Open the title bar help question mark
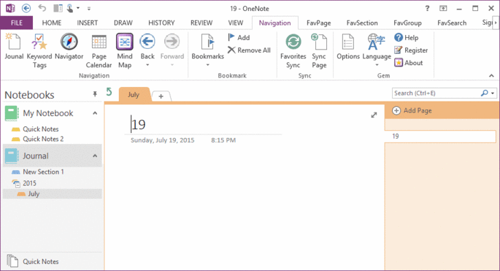The image size is (500, 271). (427, 9)
